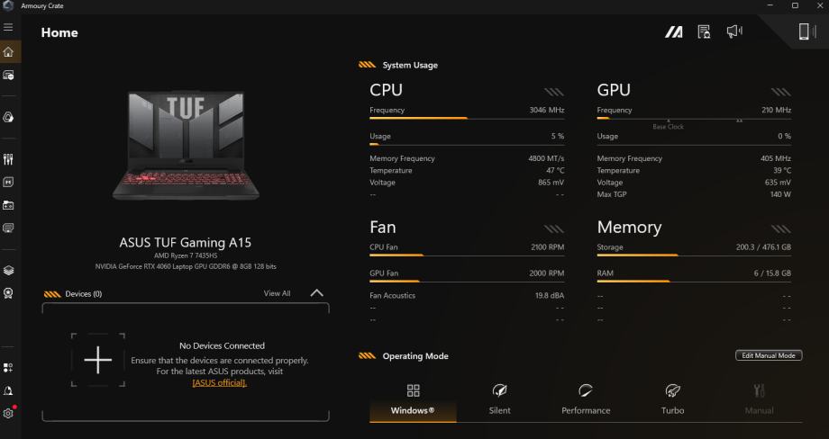Switch to the Silent operating mode

(x=499, y=401)
